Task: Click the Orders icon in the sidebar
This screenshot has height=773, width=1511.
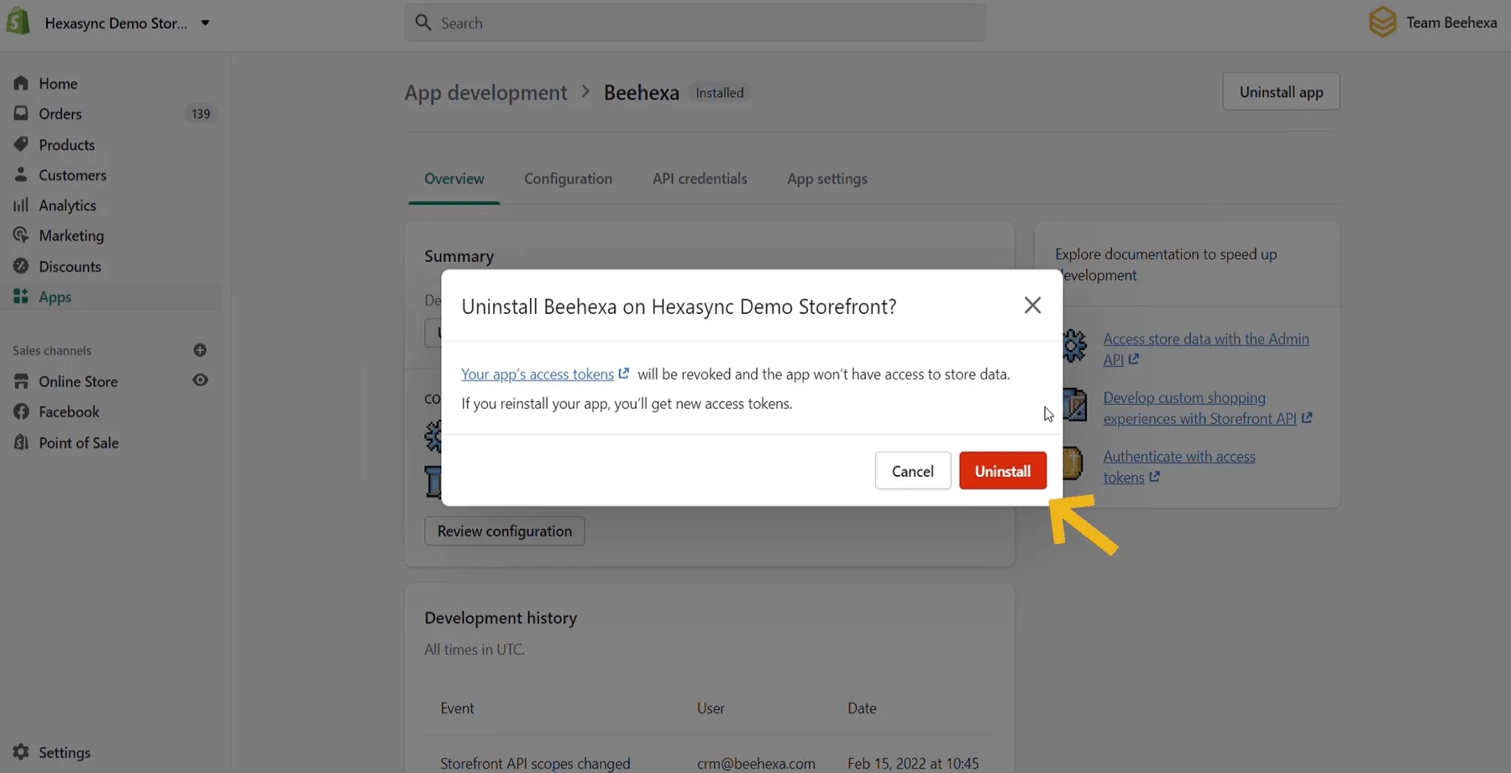Action: 21,113
